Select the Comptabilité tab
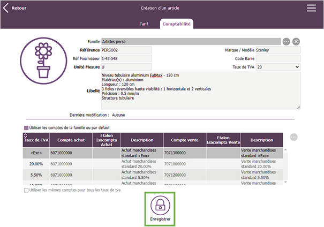This screenshot has width=324, height=227. coord(177,24)
